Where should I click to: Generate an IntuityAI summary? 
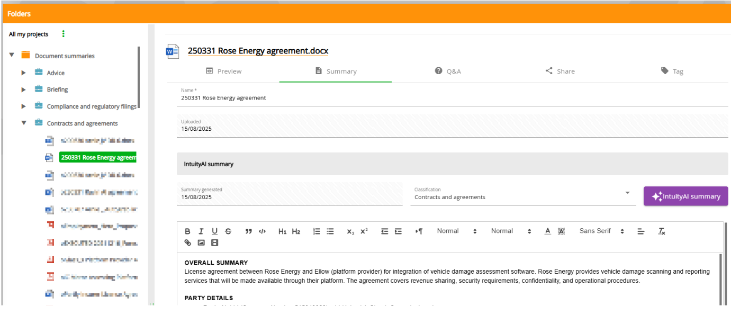click(x=686, y=196)
